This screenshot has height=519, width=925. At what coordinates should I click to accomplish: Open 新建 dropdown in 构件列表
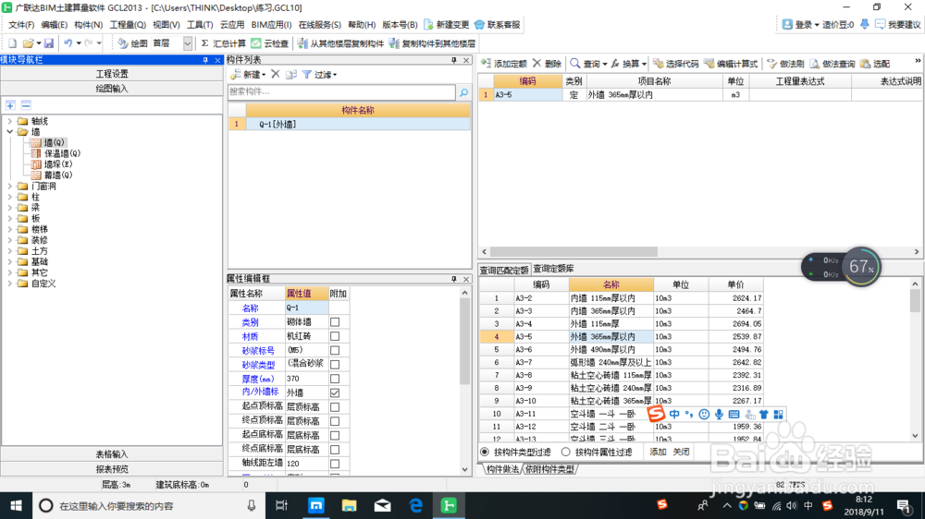coord(248,74)
